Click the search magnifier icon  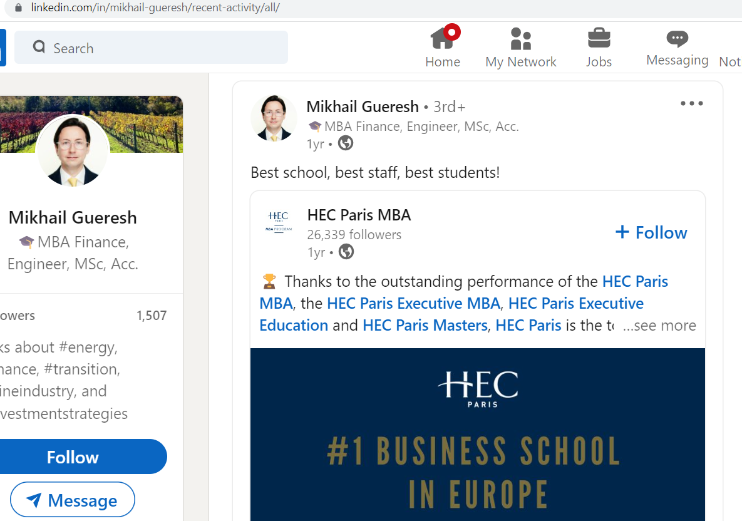39,47
